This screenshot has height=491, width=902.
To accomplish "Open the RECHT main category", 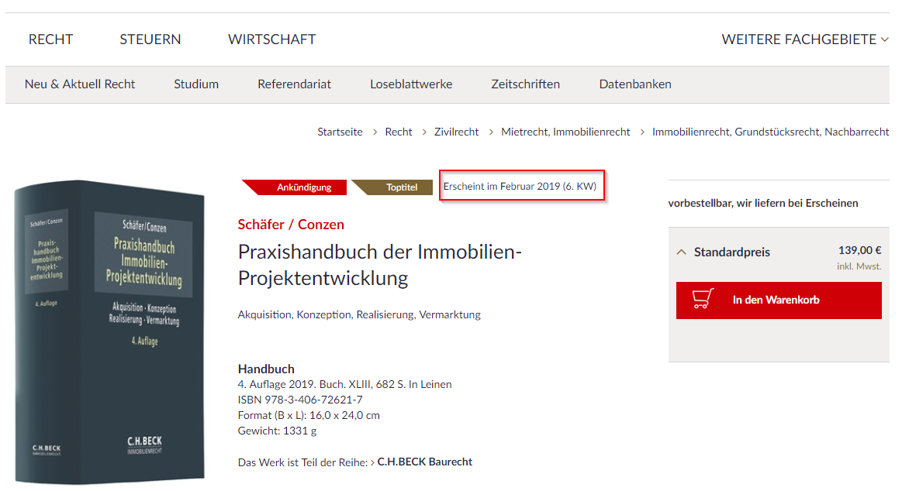I will [50, 39].
